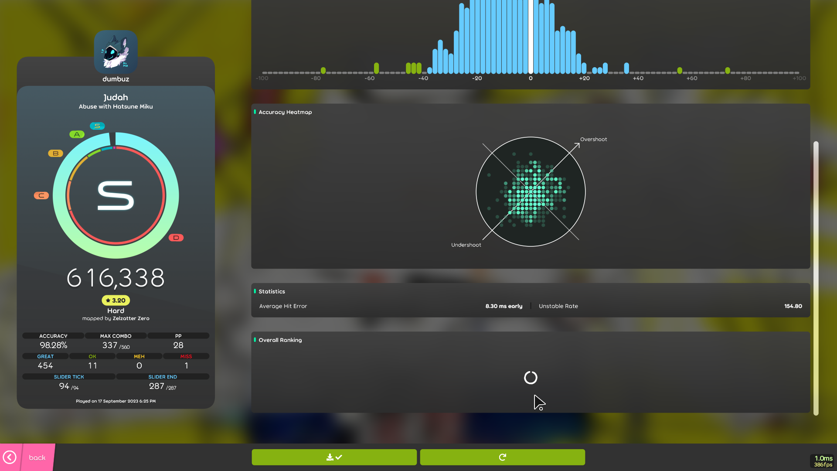Click the star icon on the 3.20 difficulty pill
This screenshot has height=471, width=837.
[108, 300]
